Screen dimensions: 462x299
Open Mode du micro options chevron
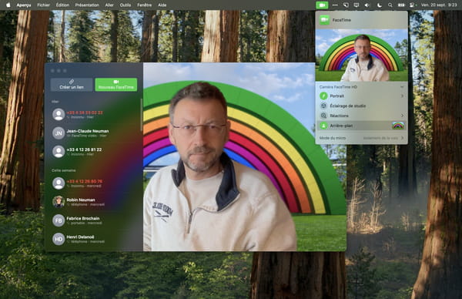(402, 138)
